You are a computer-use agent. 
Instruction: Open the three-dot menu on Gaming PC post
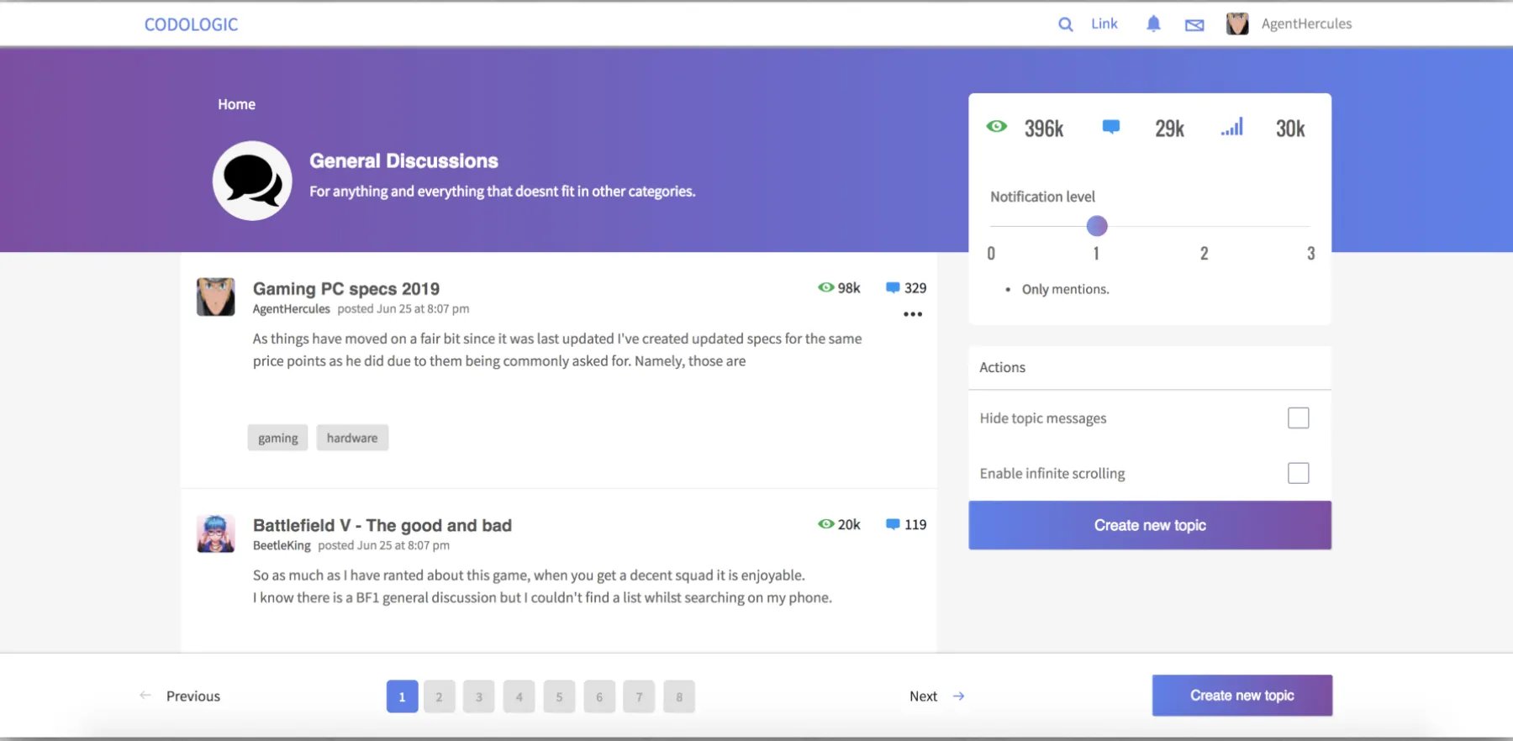point(913,314)
